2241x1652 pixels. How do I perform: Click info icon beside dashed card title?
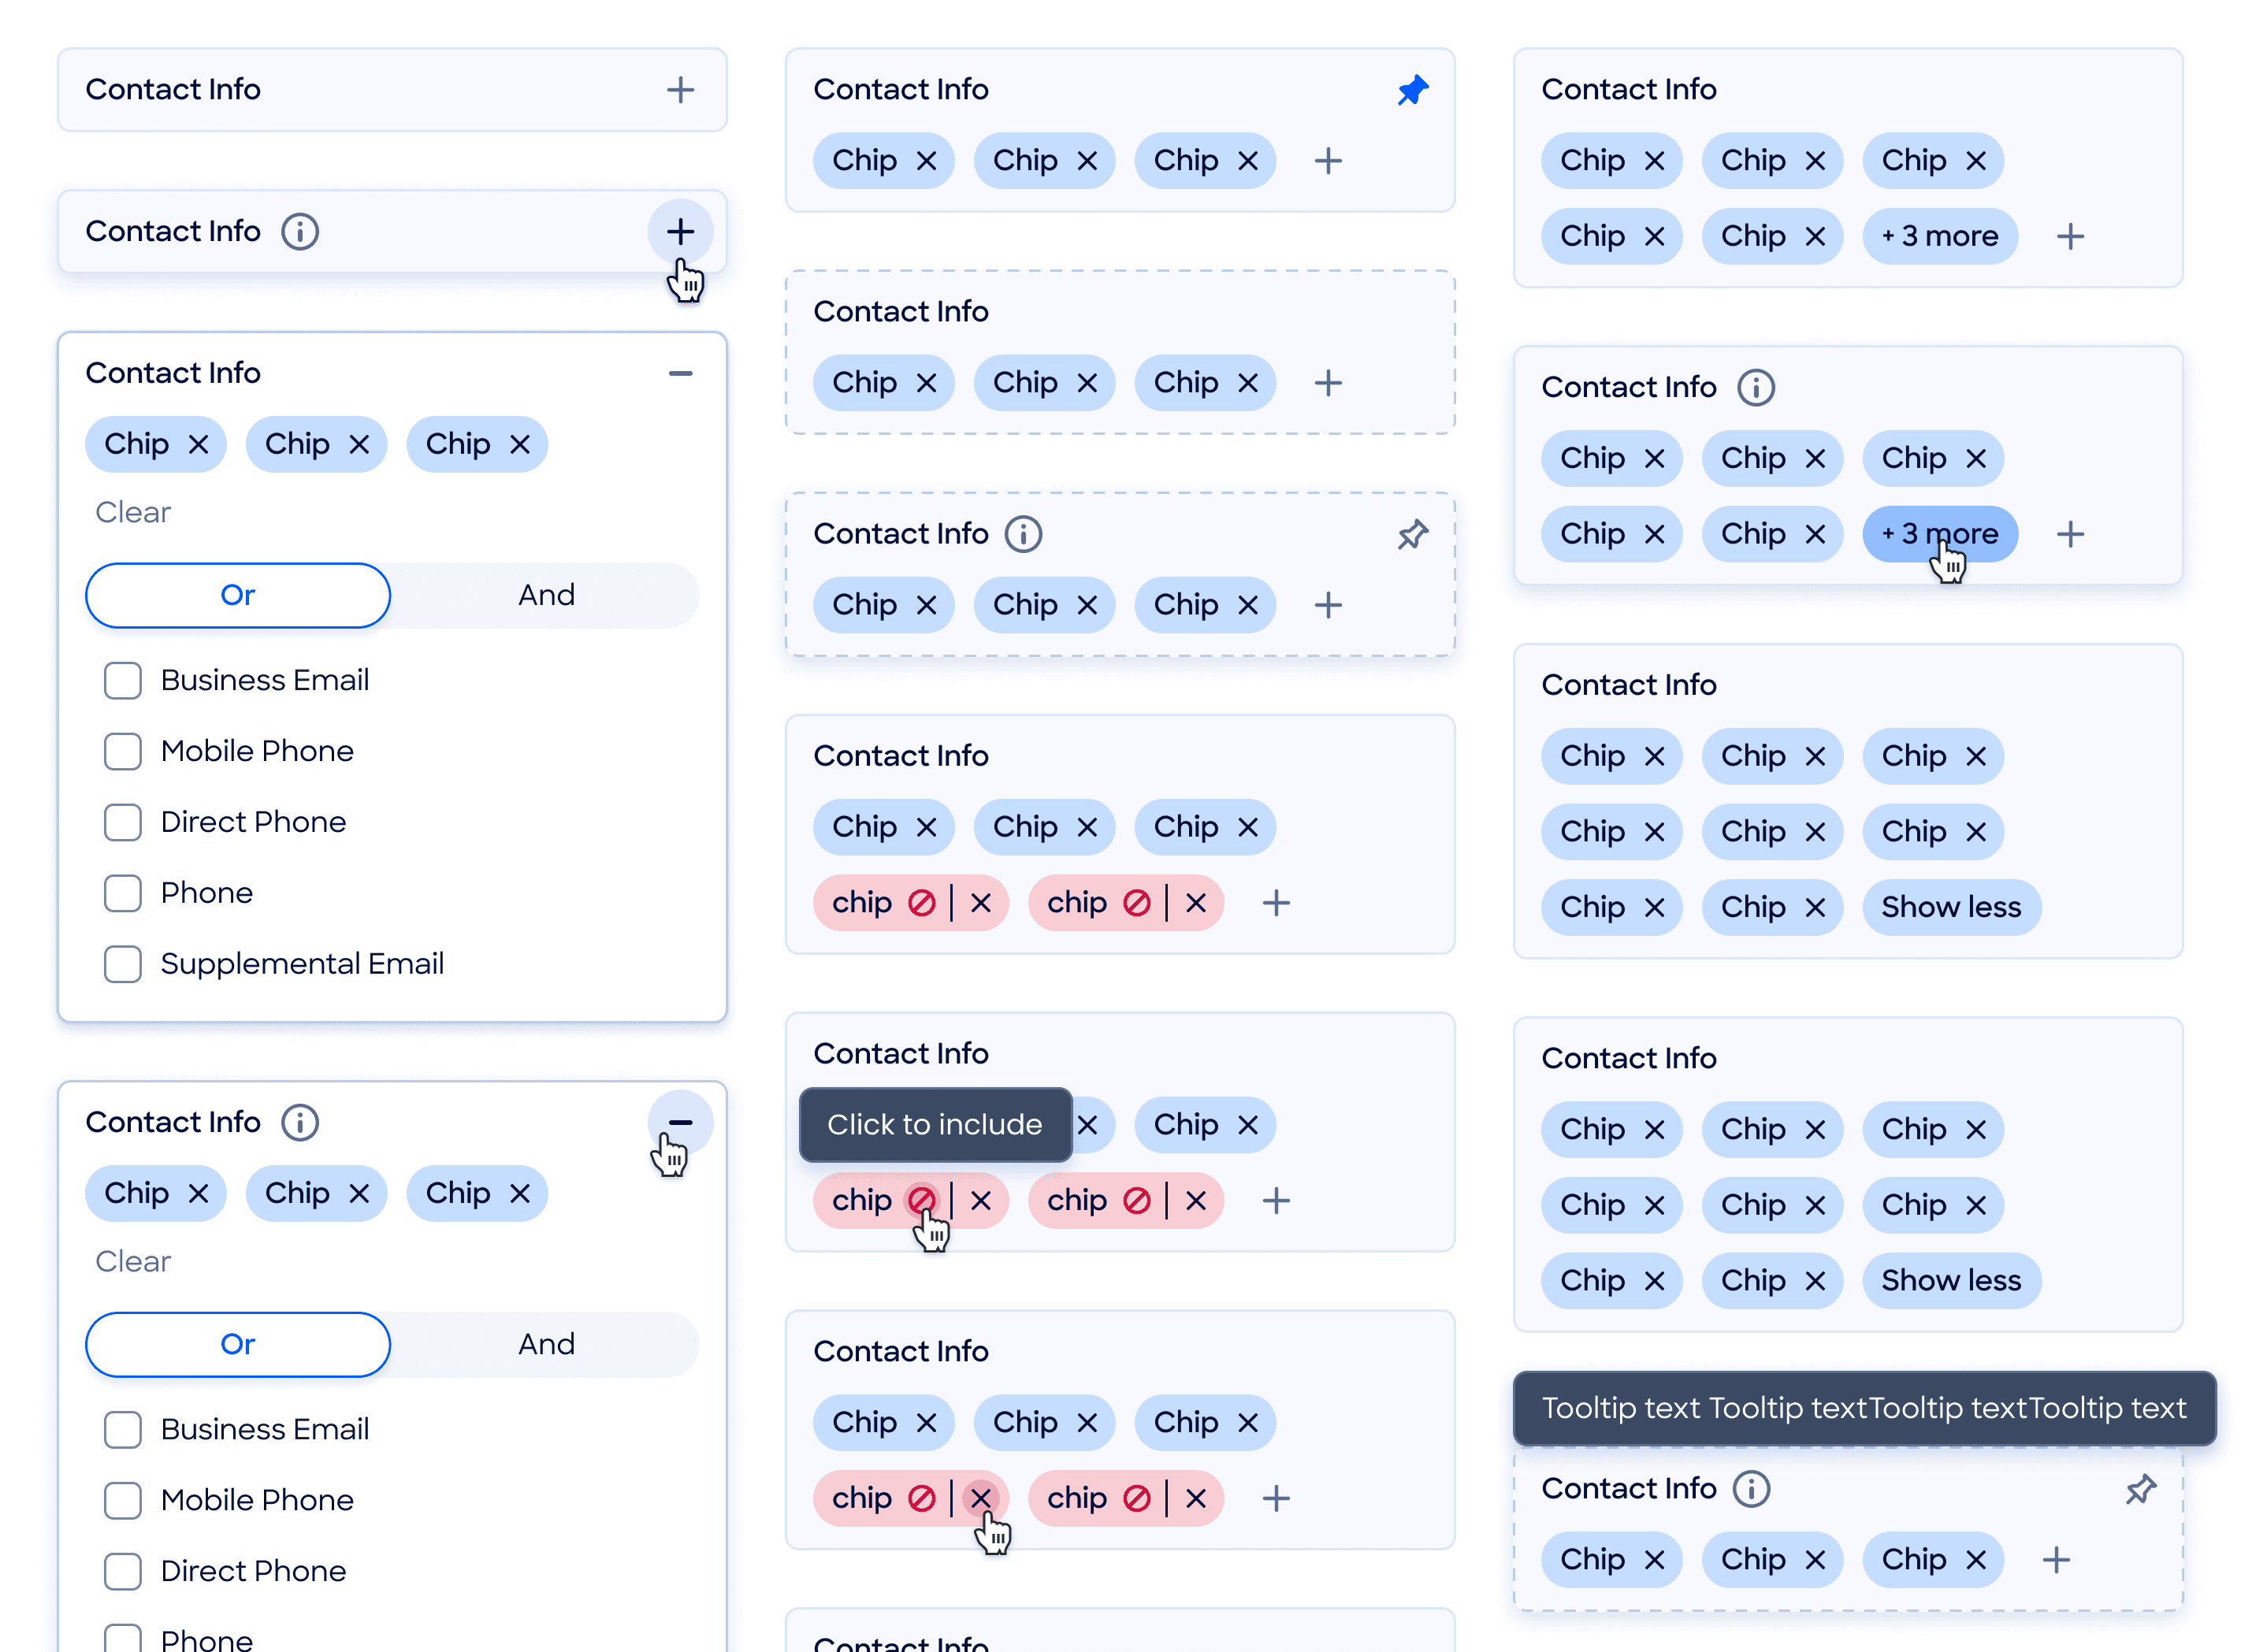tap(1022, 534)
